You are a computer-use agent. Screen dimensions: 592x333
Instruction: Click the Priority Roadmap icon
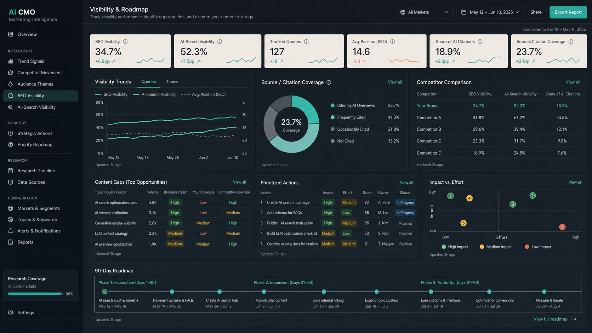[x=11, y=144]
